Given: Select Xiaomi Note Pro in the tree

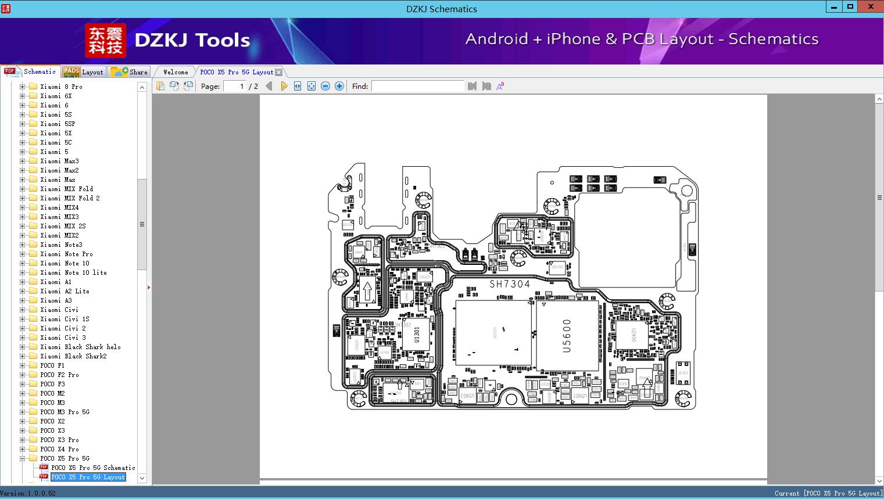Looking at the screenshot, I should click(66, 254).
